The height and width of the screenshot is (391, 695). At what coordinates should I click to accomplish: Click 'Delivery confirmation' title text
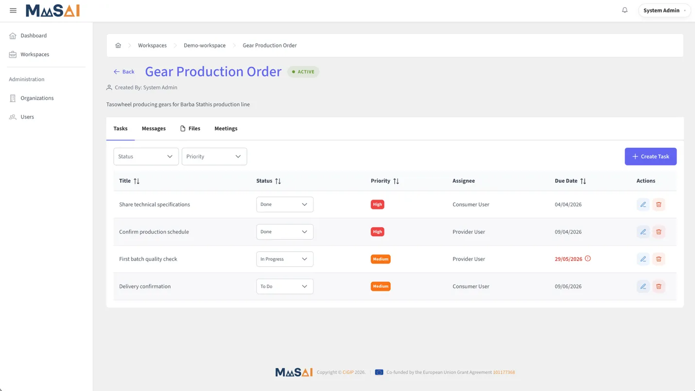(145, 287)
